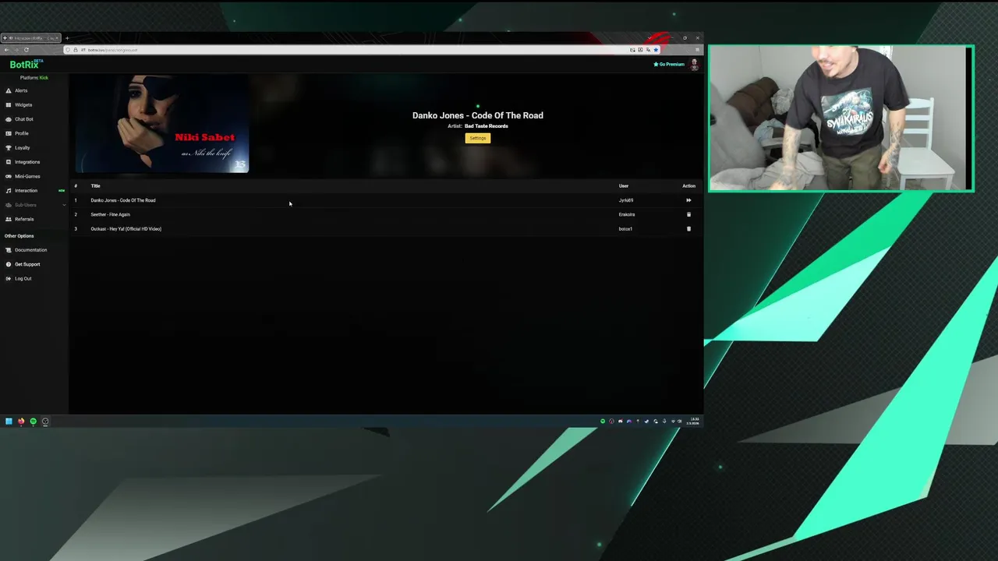Click the user Jyrki69 cell

626,200
